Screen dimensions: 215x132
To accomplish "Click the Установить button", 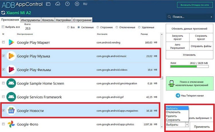I will [189, 55].
